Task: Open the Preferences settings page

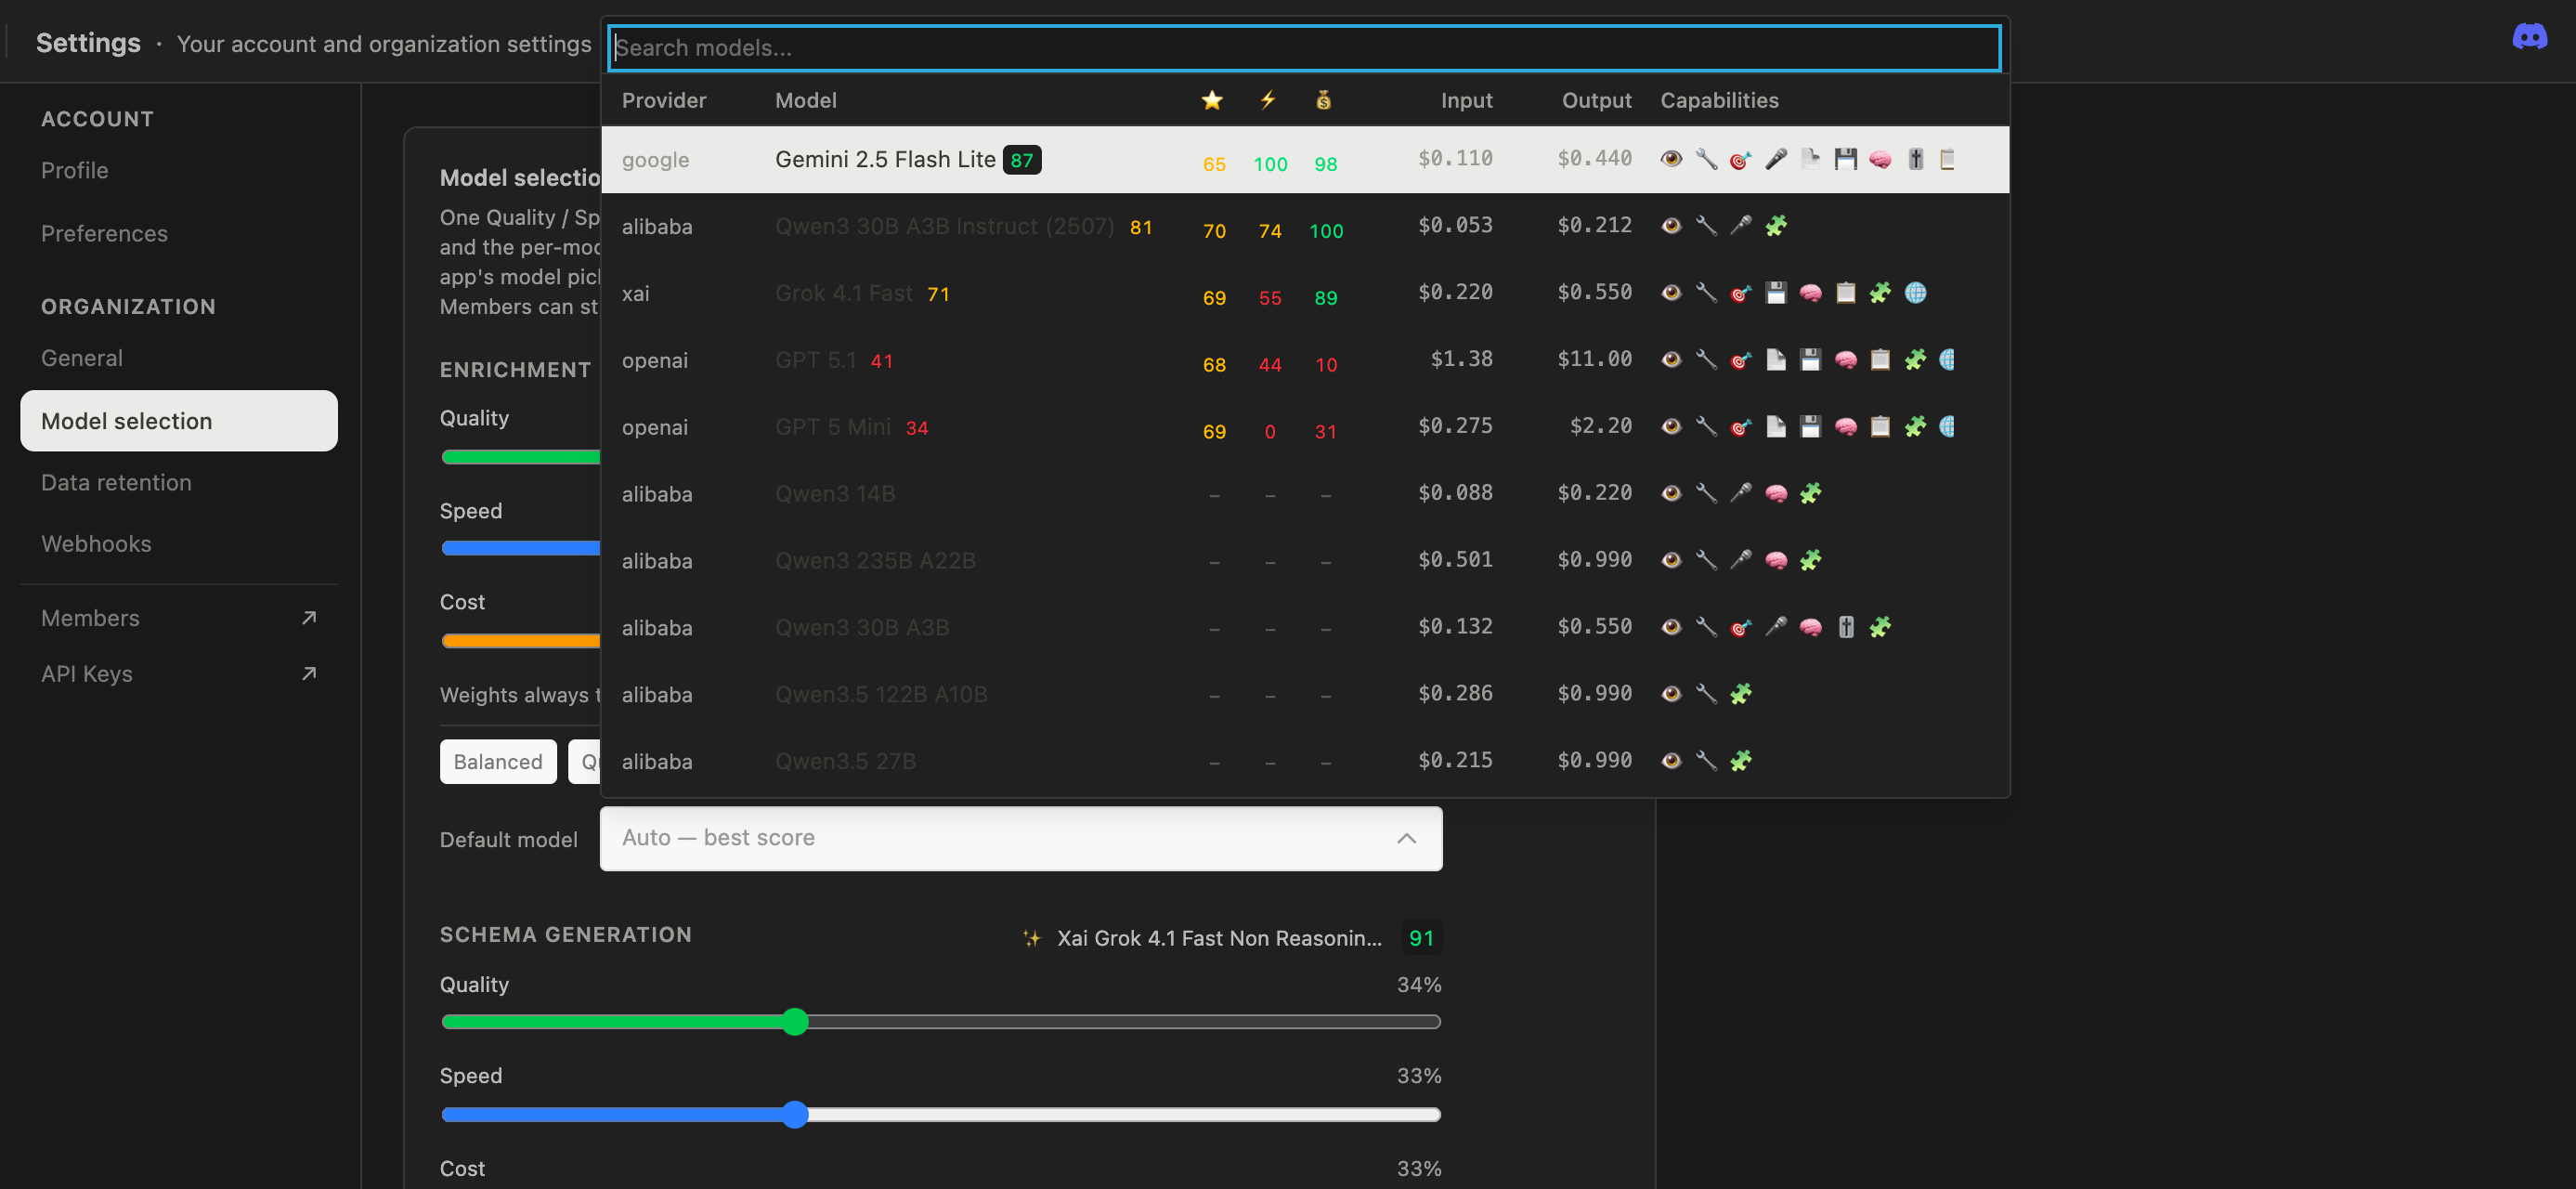Action: [104, 233]
